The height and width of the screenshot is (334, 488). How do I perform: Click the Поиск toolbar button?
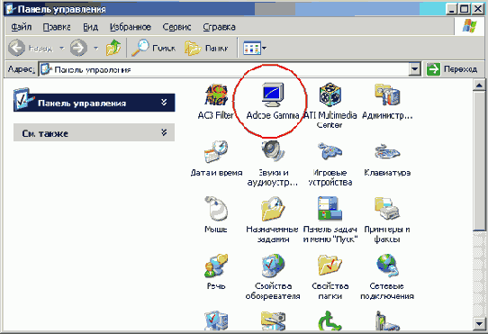point(153,48)
